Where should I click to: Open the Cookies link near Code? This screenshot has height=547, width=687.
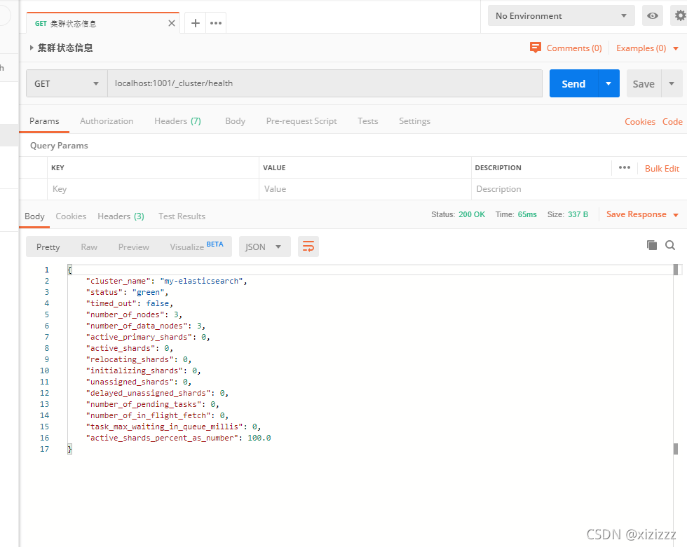click(639, 122)
